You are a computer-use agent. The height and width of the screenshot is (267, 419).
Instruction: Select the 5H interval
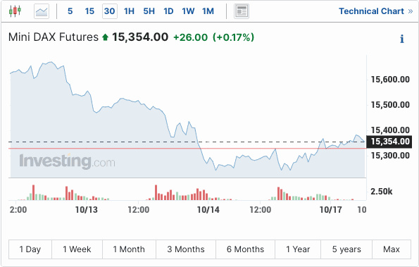point(149,11)
